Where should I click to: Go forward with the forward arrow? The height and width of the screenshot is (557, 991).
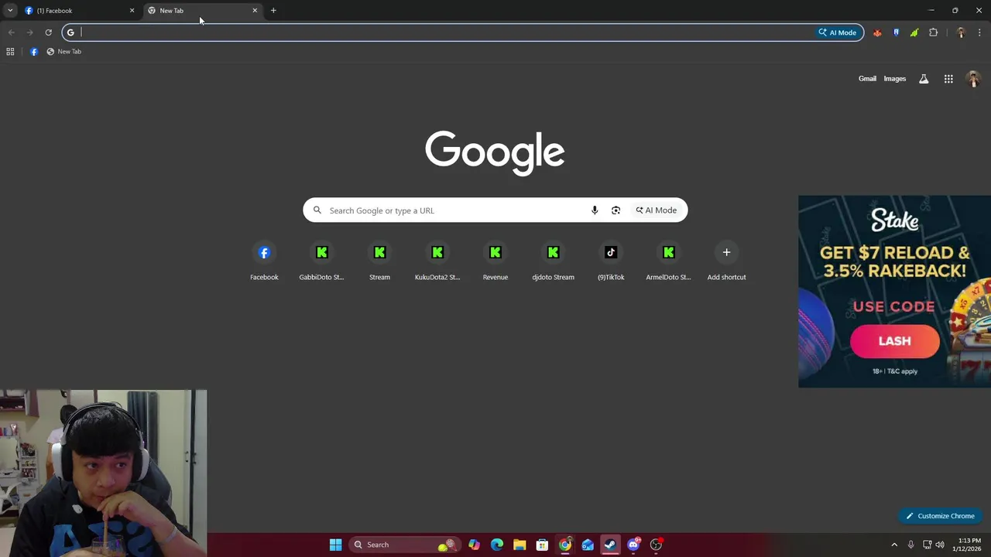tap(29, 32)
